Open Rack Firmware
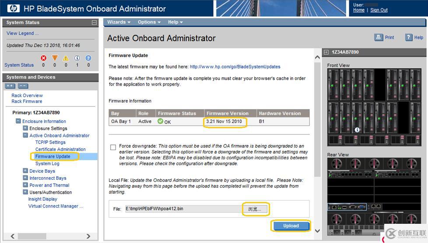Viewport: 428px width, 243px height. tap(27, 101)
